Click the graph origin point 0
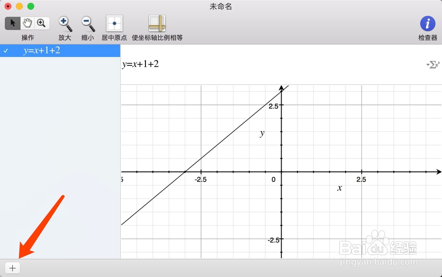 [x=273, y=179]
